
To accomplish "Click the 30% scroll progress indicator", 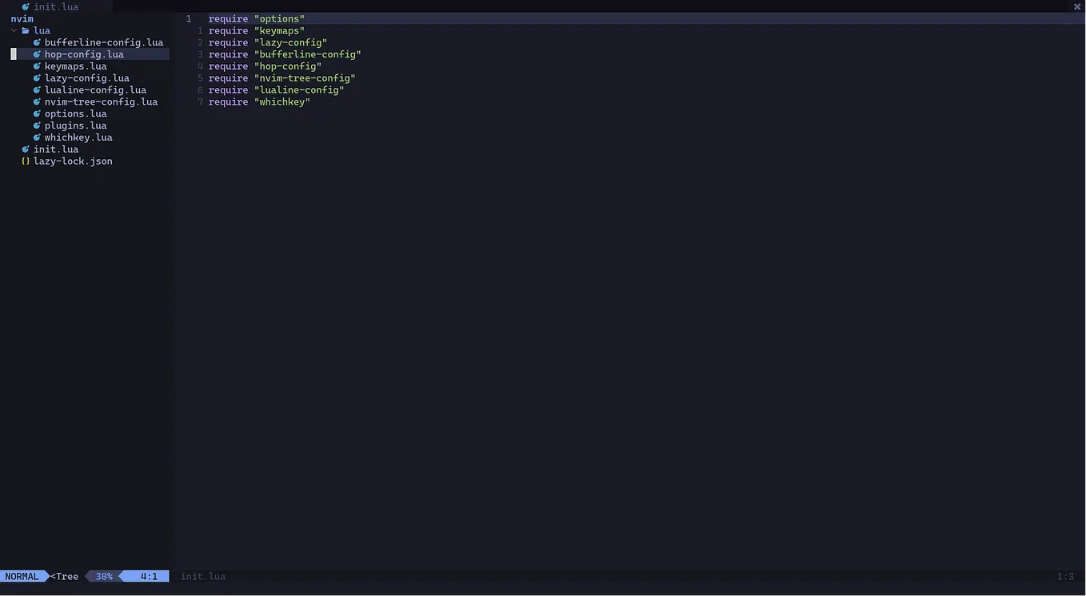I will pos(104,576).
